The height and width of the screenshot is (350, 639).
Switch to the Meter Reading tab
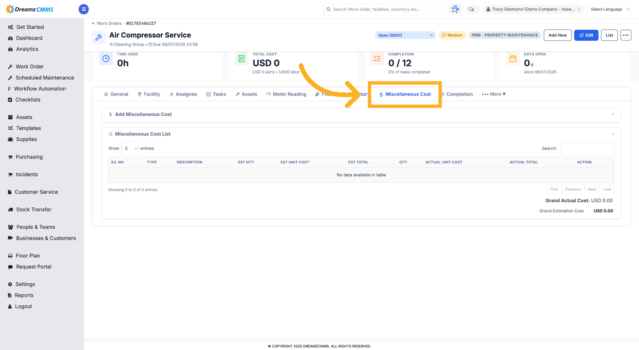pyautogui.click(x=286, y=94)
